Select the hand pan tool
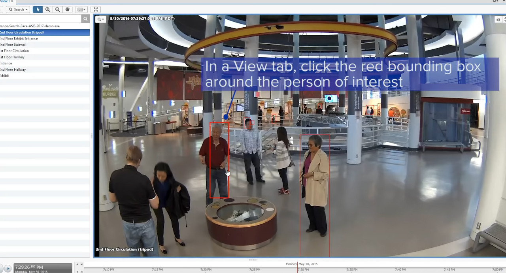 pos(68,9)
